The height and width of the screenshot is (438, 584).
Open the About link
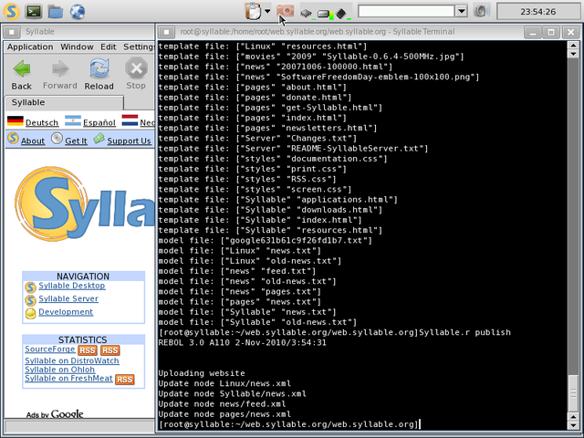coord(33,141)
